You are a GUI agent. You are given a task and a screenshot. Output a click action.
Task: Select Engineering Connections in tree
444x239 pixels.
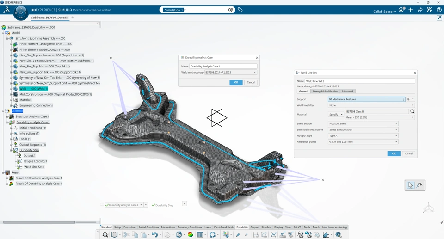pos(36,105)
